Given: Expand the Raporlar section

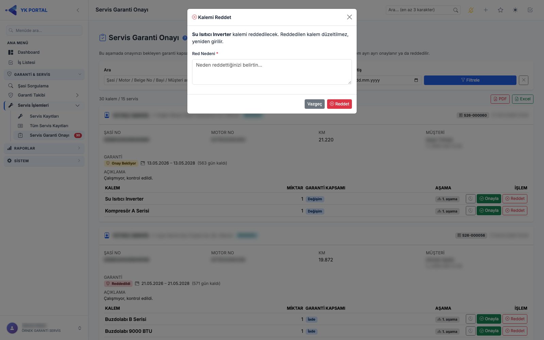Looking at the screenshot, I should (x=44, y=148).
